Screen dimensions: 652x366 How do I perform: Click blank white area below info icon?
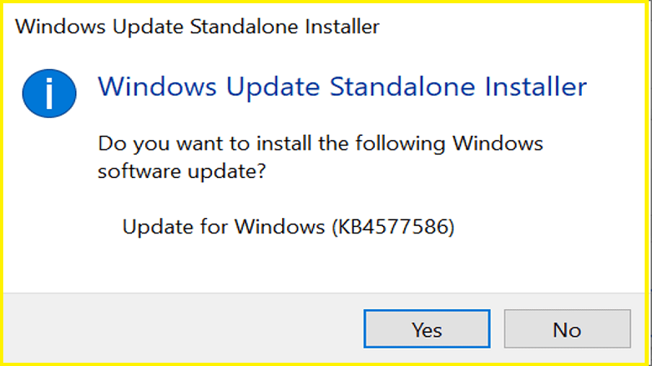pos(49,203)
